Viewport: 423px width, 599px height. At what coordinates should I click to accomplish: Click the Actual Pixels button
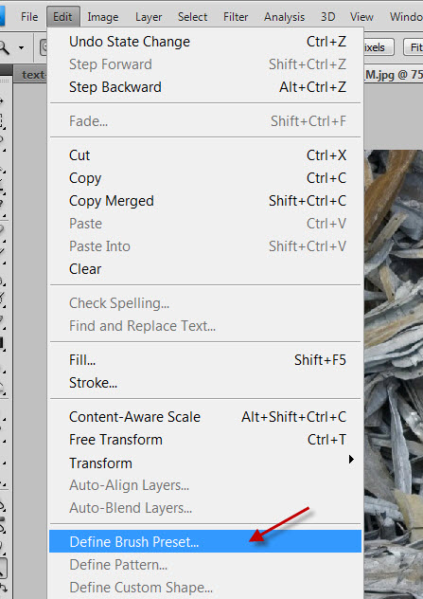point(378,47)
